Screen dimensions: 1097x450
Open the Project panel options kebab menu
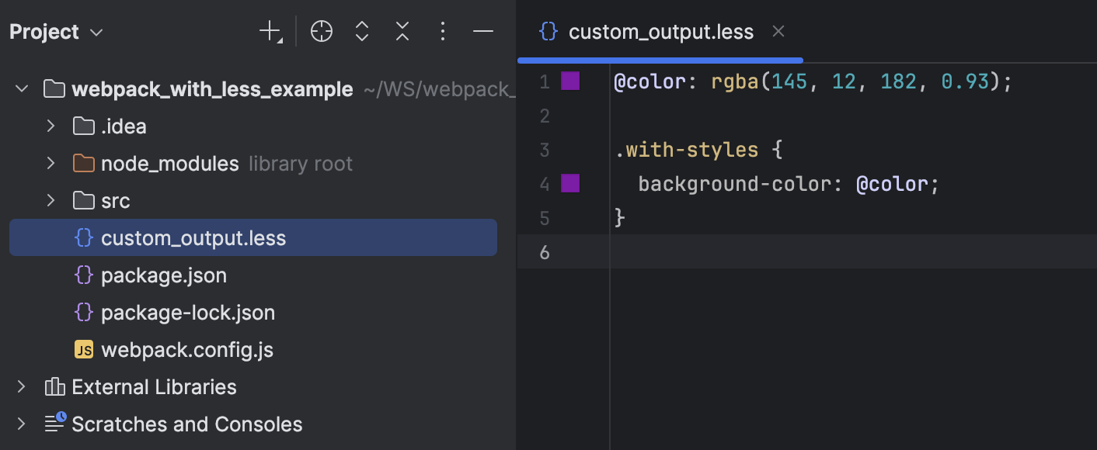pyautogui.click(x=442, y=31)
